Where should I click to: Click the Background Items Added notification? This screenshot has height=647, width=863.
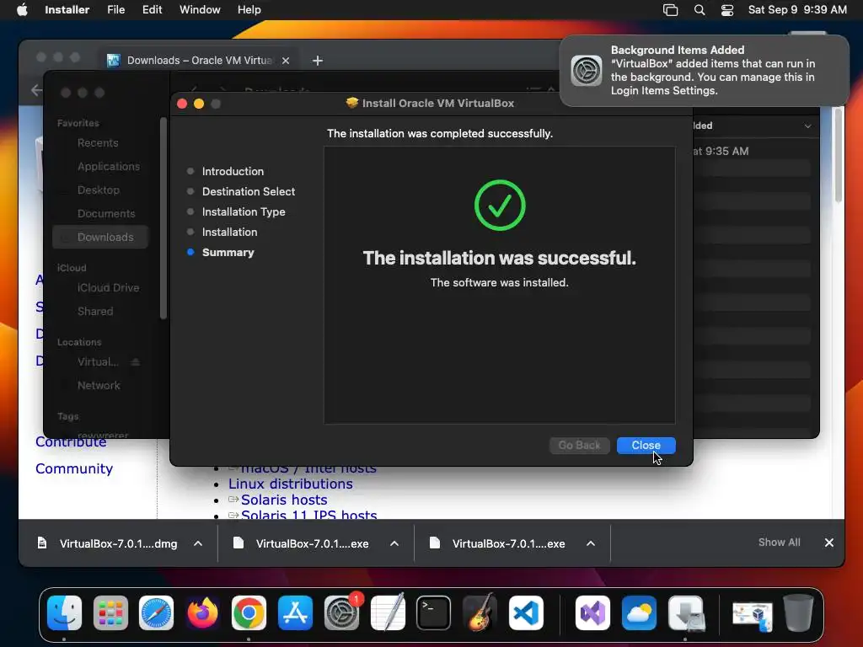click(705, 71)
